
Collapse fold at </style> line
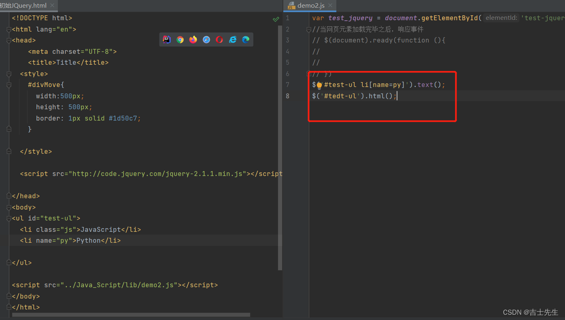9,151
